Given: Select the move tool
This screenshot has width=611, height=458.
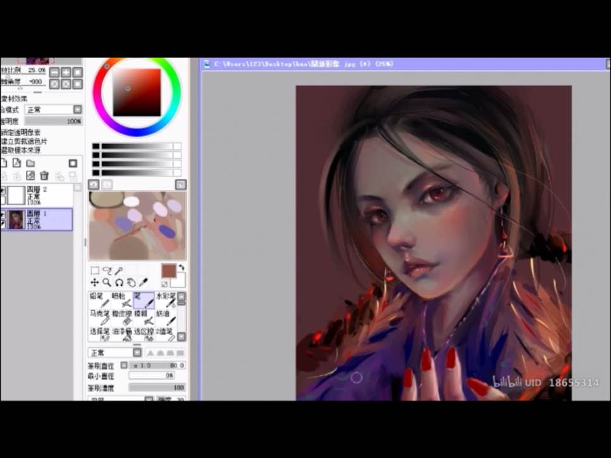Looking at the screenshot, I should coord(95,282).
